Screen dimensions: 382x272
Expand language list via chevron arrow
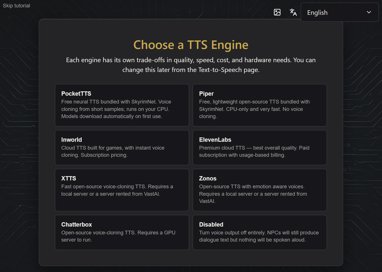click(369, 12)
